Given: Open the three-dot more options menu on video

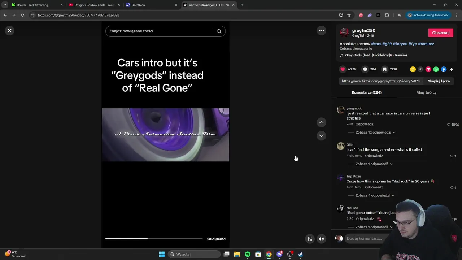Looking at the screenshot, I should point(321,31).
